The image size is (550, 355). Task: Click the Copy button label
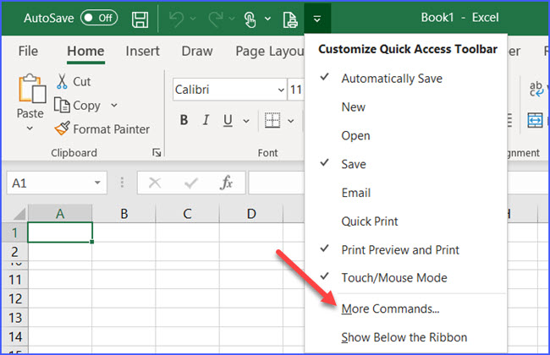point(86,106)
